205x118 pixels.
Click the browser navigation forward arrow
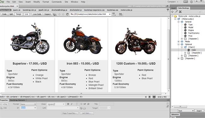coord(63,14)
